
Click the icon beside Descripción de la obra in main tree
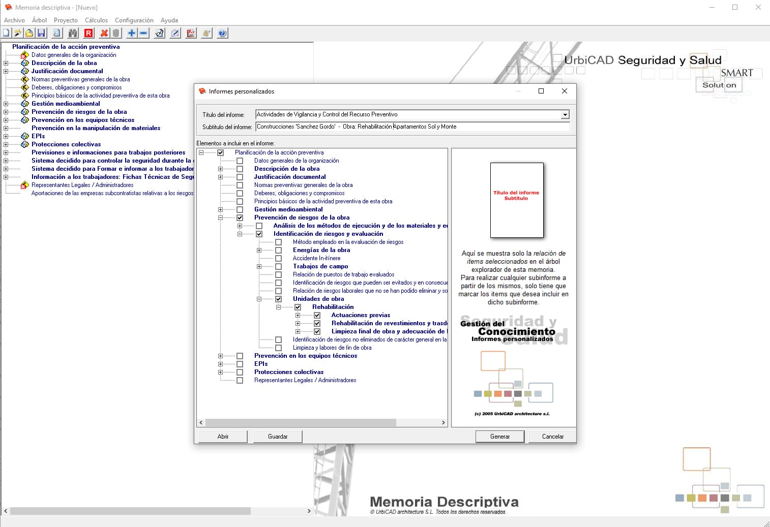25,63
